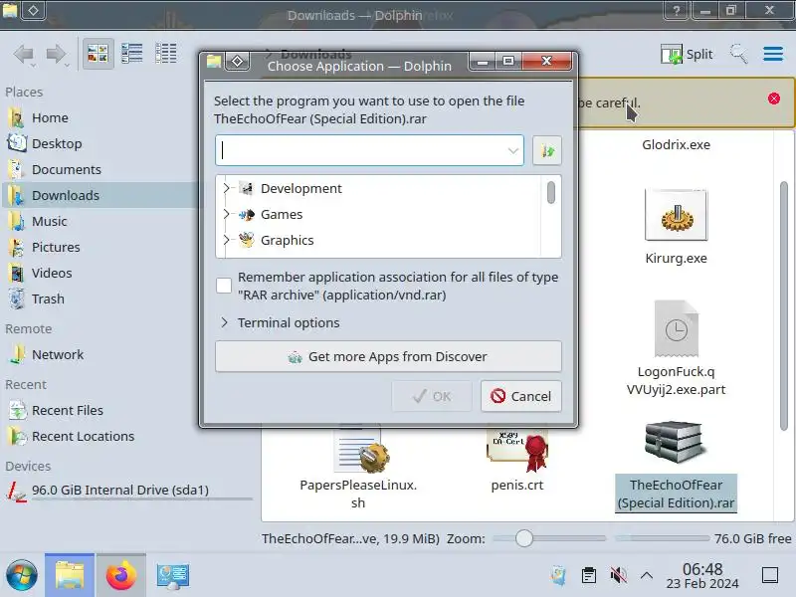The image size is (796, 597).
Task: Click the Dolphin file manager taskbar icon
Action: click(70, 576)
